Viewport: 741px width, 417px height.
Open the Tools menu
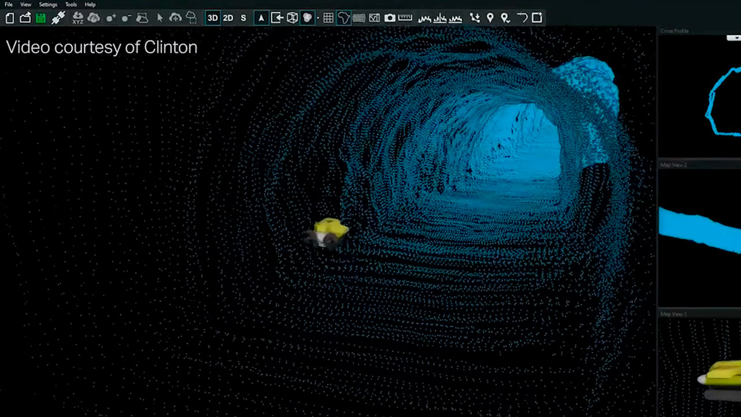tap(71, 5)
